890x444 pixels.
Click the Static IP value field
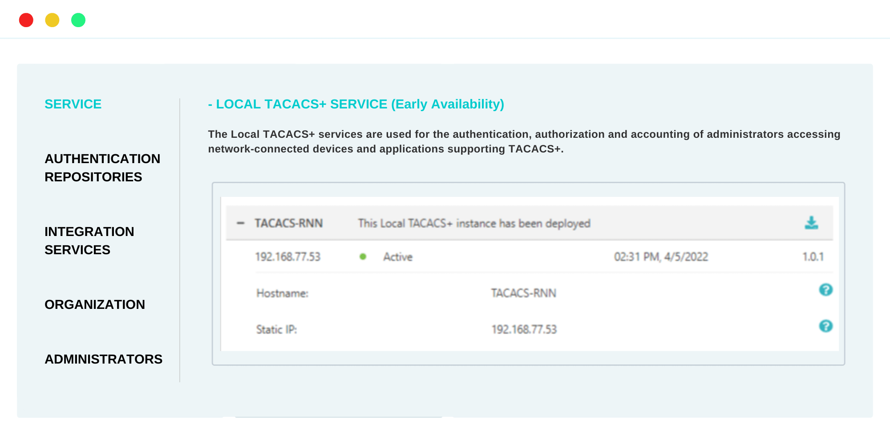coord(524,329)
